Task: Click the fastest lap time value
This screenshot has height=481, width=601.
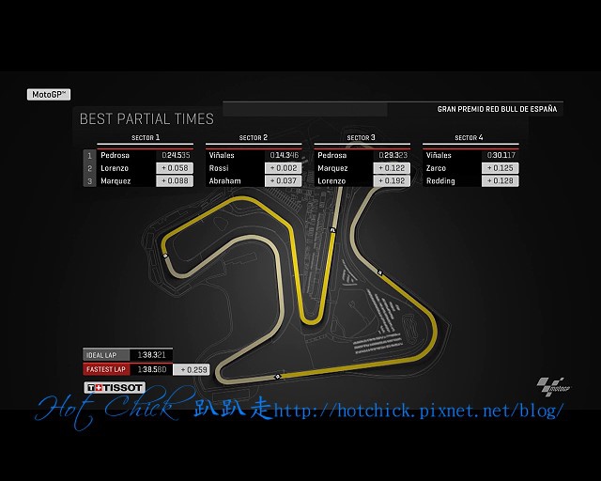Action: (152, 369)
